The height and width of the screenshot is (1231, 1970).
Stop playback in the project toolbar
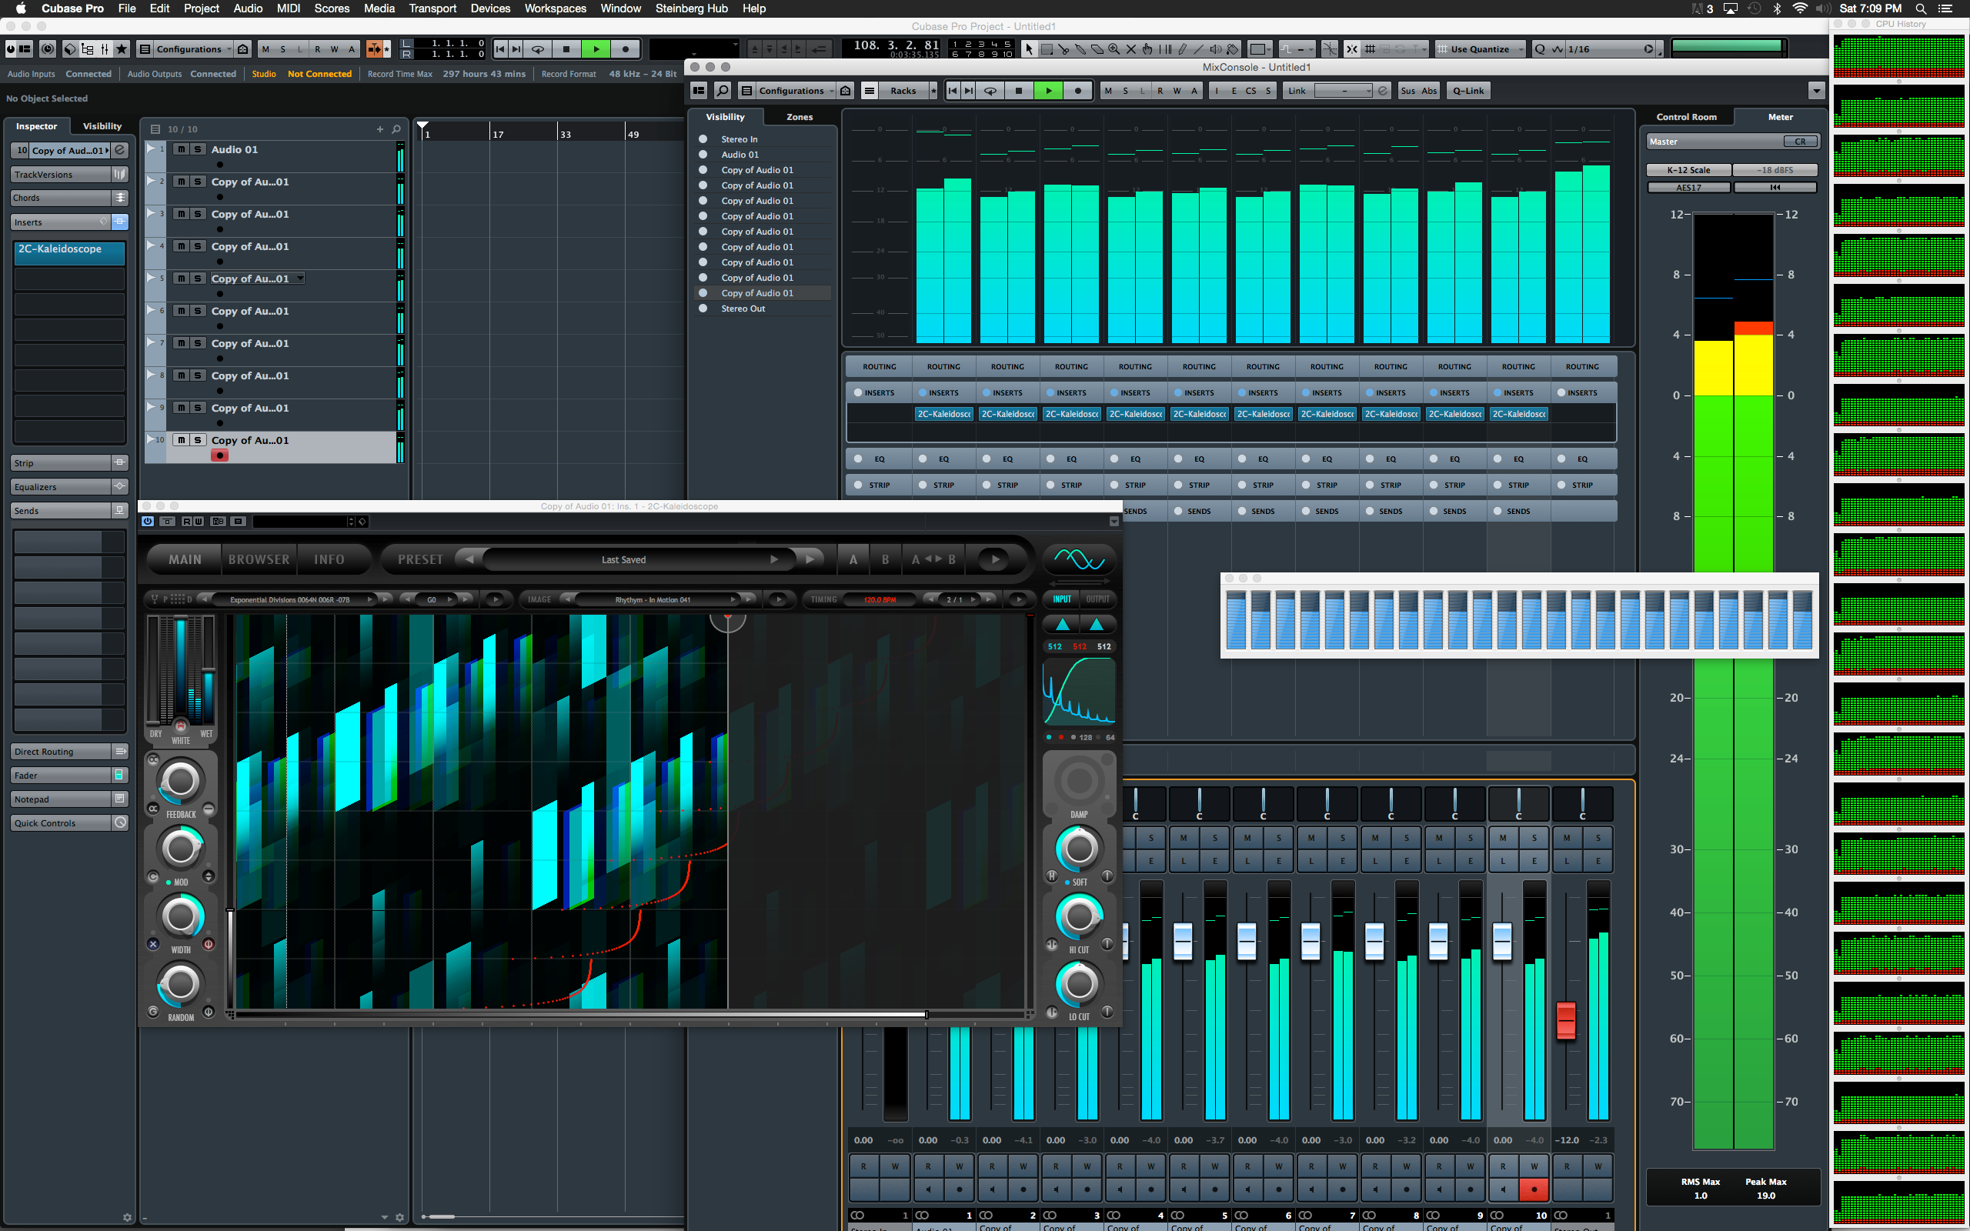point(566,48)
